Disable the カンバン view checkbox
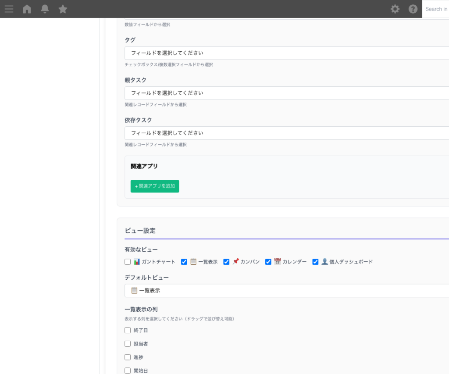The width and height of the screenshot is (449, 374). 226,261
